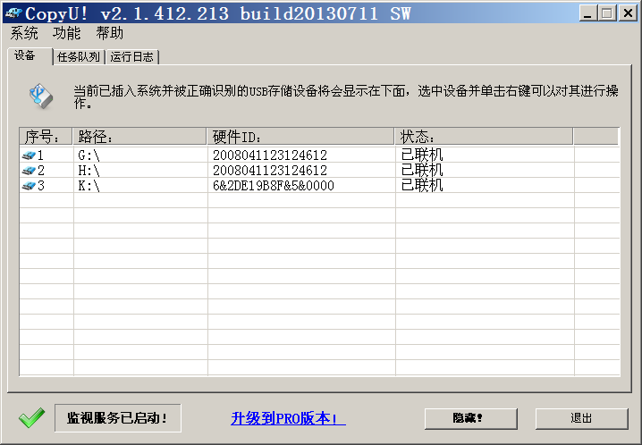Click the large USB device info icon
The image size is (642, 445).
[x=41, y=97]
